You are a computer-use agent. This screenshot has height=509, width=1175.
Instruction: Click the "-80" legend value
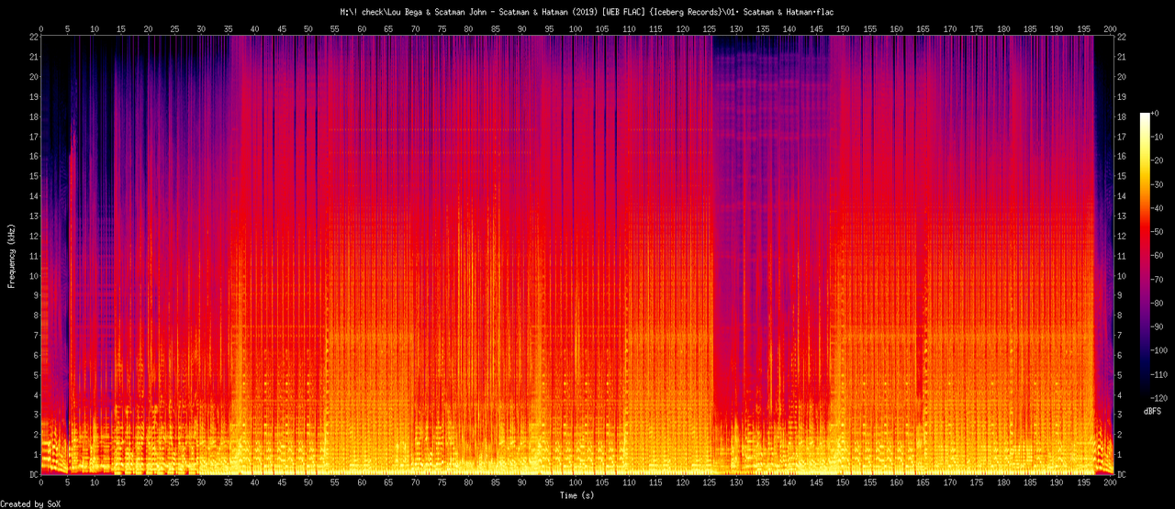pos(1158,303)
